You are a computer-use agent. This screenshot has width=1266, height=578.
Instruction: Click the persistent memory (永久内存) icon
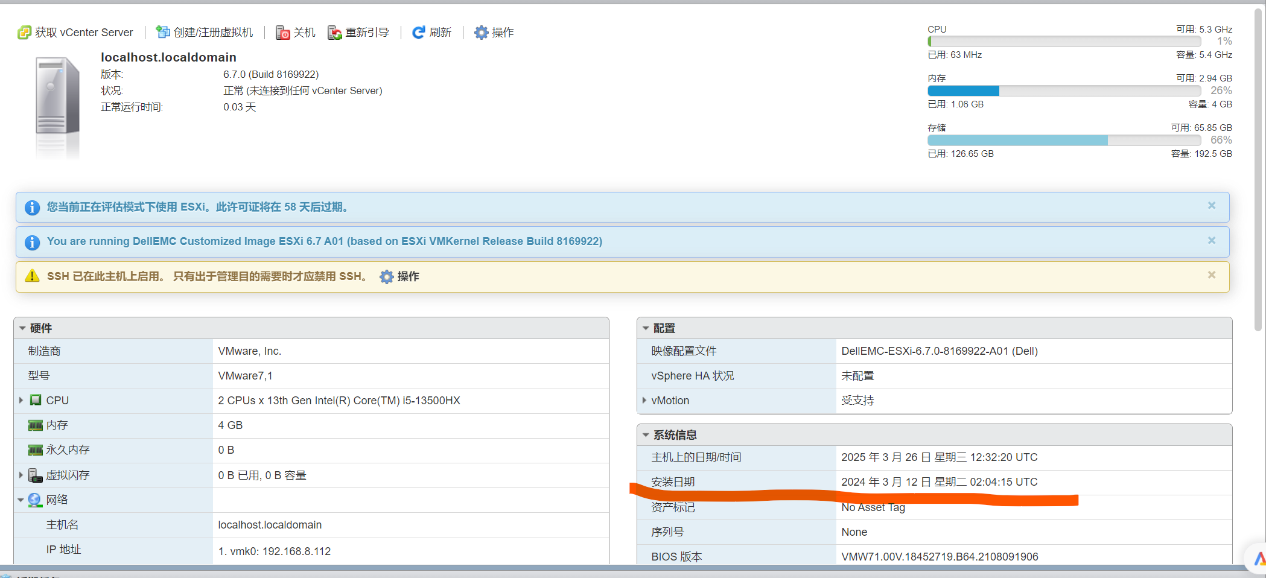click(36, 450)
